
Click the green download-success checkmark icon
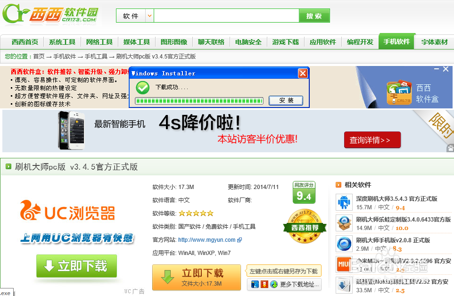click(x=143, y=87)
